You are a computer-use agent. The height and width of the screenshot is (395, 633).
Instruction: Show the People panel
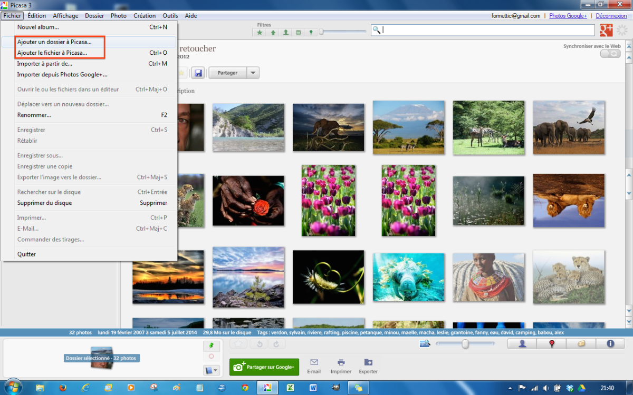pos(522,344)
